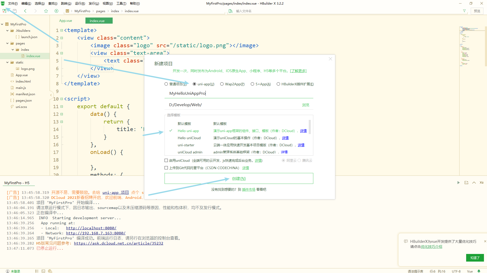The height and width of the screenshot is (273, 487).
Task: Select manifest.json in project tree
Action: 25,94
